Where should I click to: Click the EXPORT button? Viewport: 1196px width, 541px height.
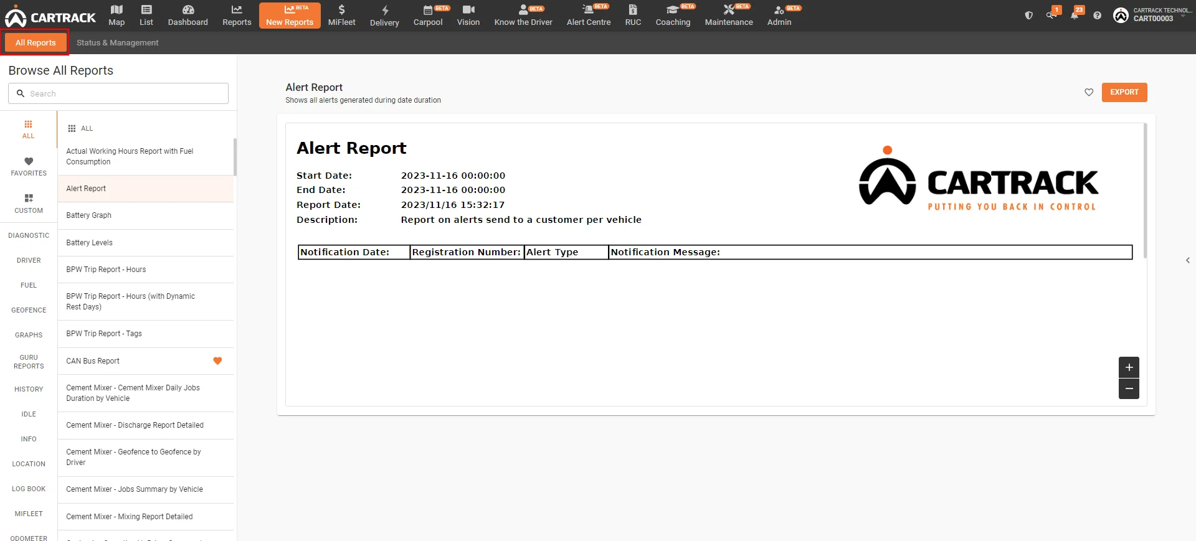(1124, 92)
